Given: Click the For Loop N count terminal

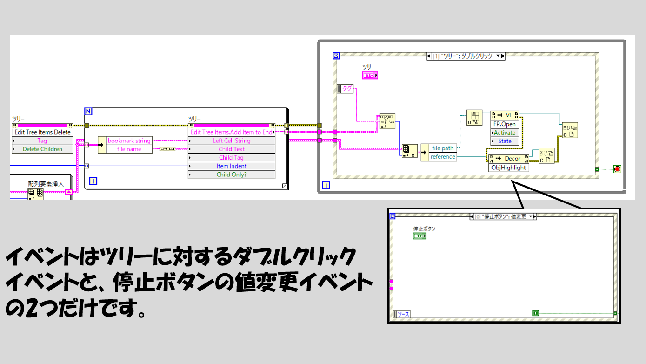Looking at the screenshot, I should [88, 111].
